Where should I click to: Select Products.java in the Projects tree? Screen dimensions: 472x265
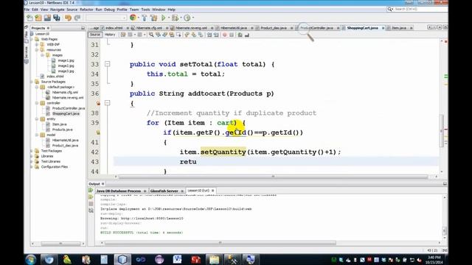[62, 130]
